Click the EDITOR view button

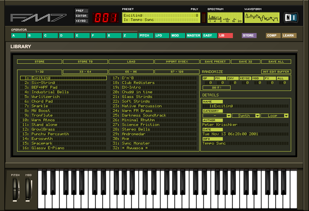(81, 16)
